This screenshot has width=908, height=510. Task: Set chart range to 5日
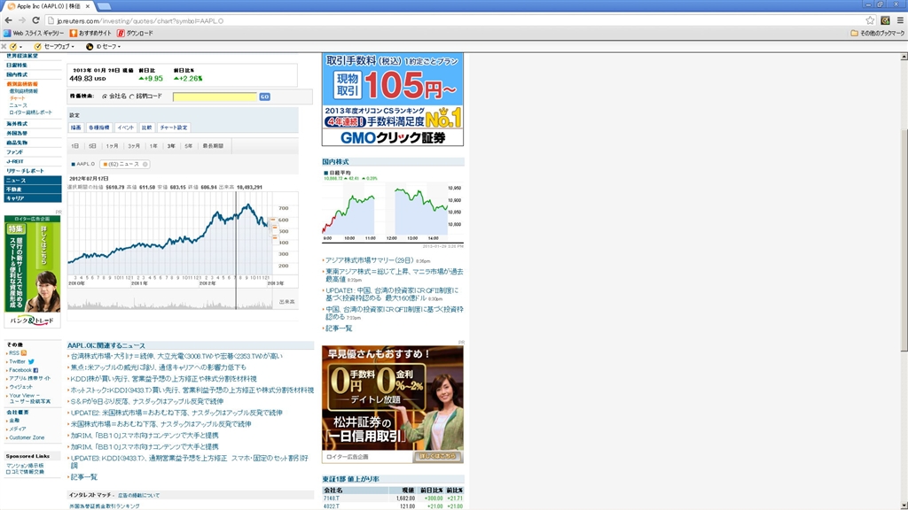click(92, 146)
